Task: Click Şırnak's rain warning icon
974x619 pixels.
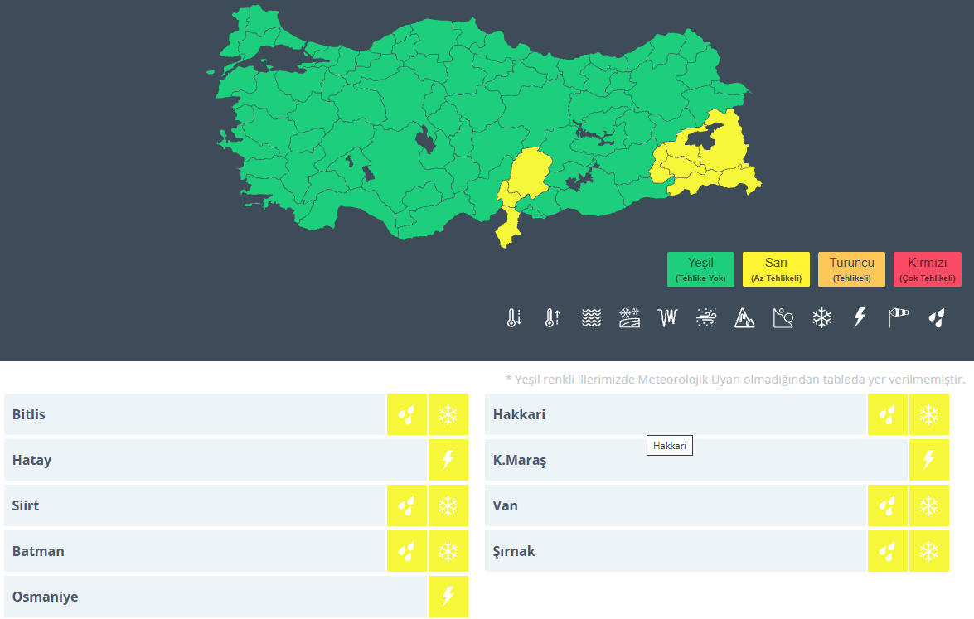Action: [887, 551]
